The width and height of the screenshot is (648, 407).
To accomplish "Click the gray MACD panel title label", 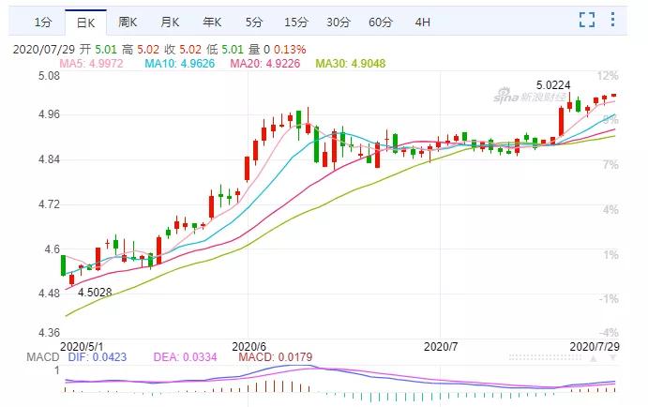I will [42, 357].
